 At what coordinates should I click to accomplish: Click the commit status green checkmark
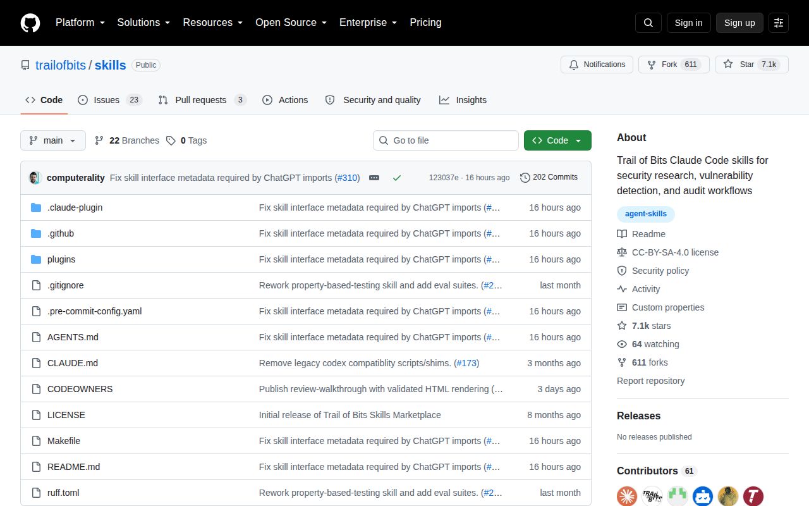(x=397, y=178)
